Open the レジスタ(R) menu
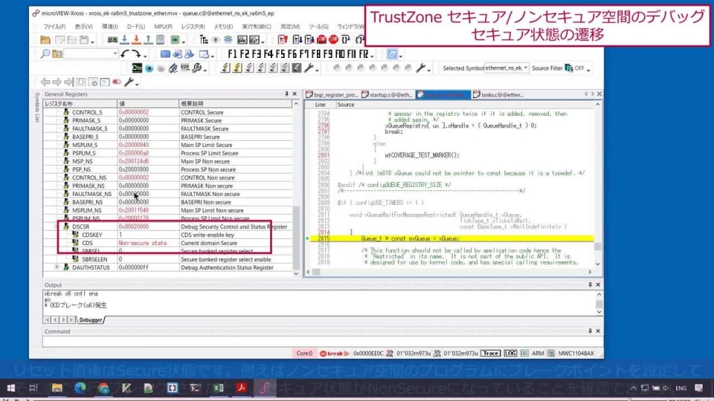The width and height of the screenshot is (714, 401). [193, 27]
